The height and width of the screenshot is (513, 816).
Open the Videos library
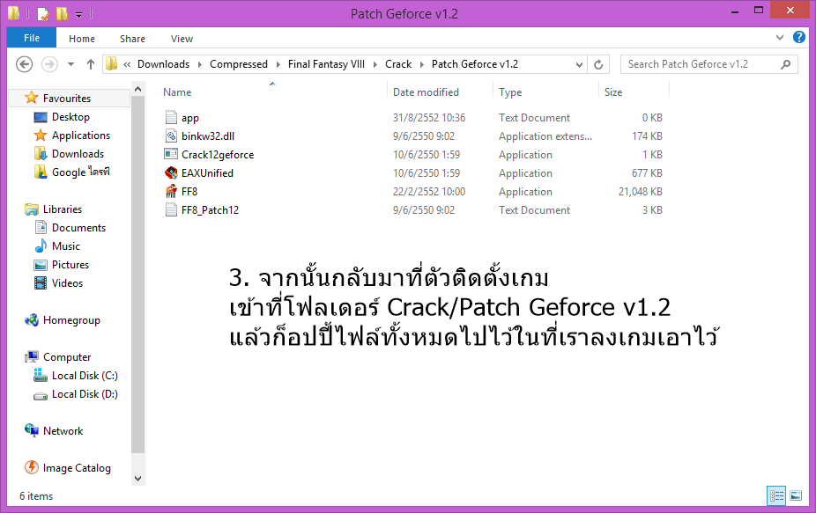[x=67, y=282]
